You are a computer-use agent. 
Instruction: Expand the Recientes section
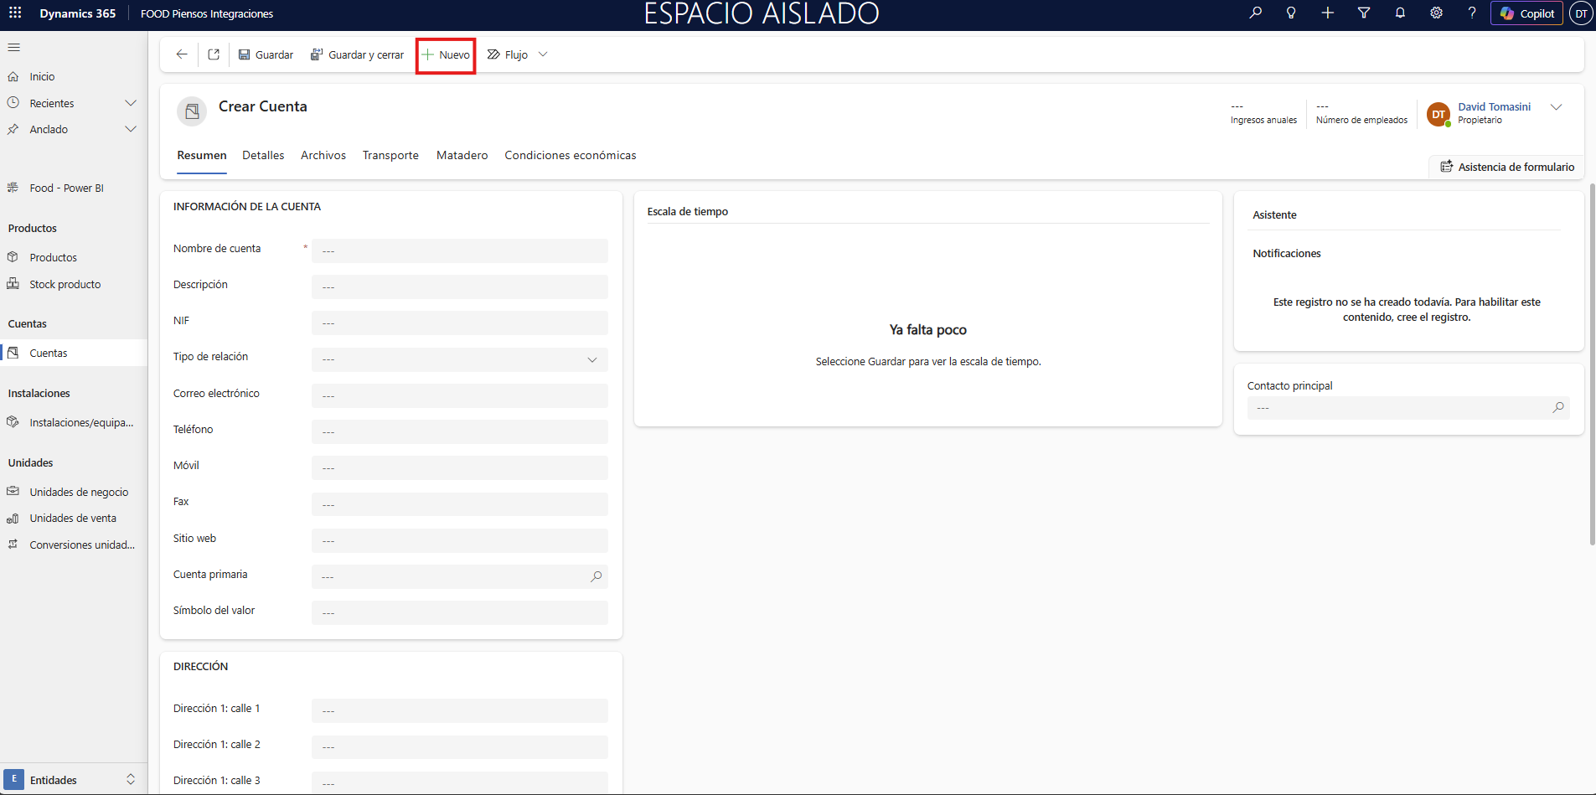coord(130,103)
